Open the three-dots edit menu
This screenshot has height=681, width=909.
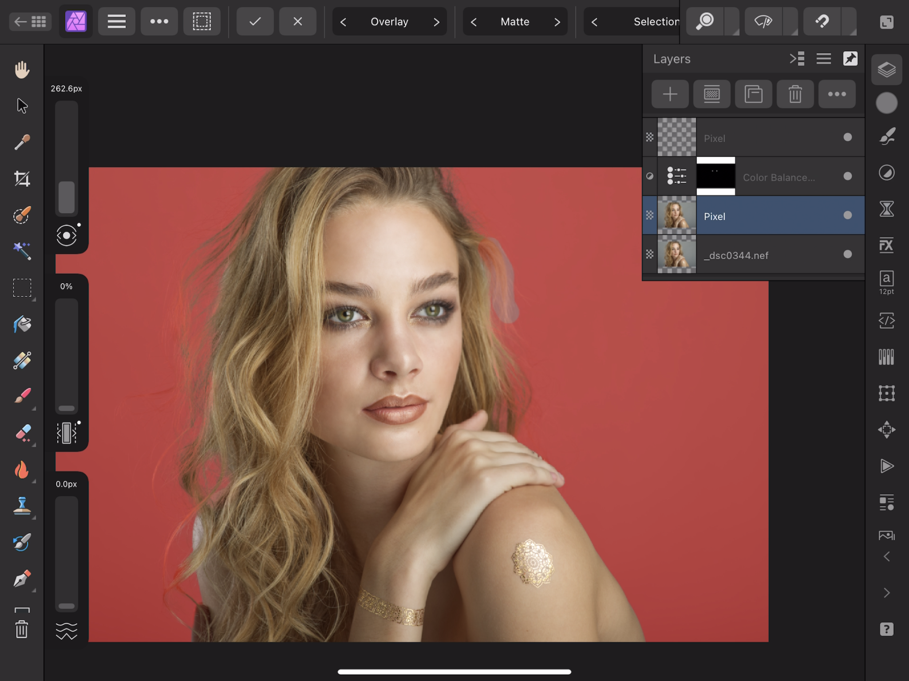[x=159, y=21]
